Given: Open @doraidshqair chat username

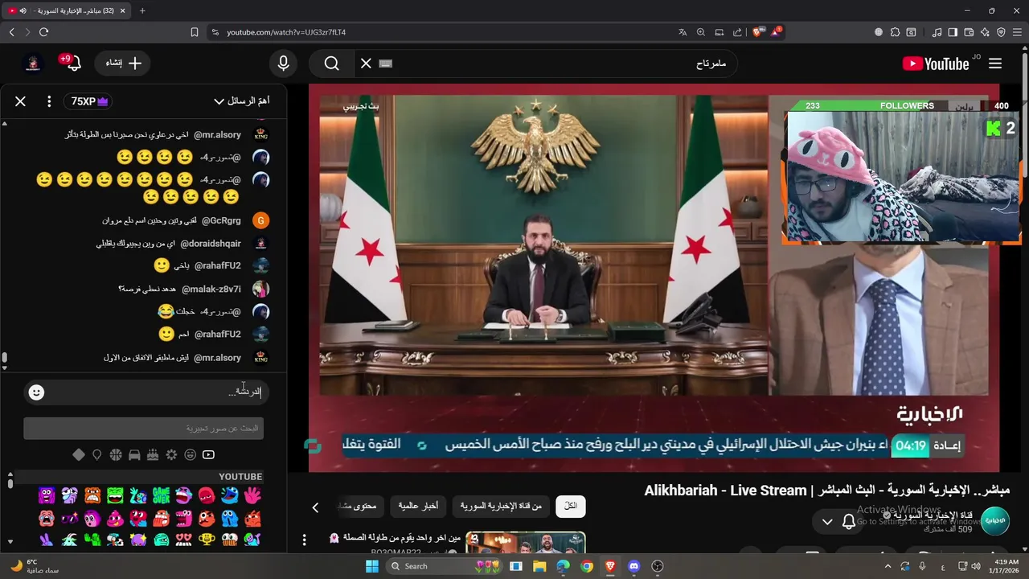Looking at the screenshot, I should (211, 243).
